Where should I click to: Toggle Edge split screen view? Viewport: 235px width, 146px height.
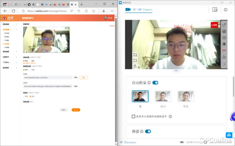coord(86,11)
